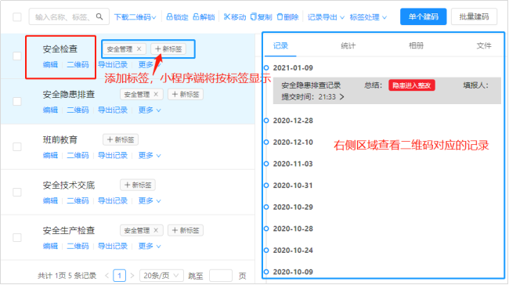509x285 pixels.
Task: Click the search magnifier icon
Action: tap(99, 16)
